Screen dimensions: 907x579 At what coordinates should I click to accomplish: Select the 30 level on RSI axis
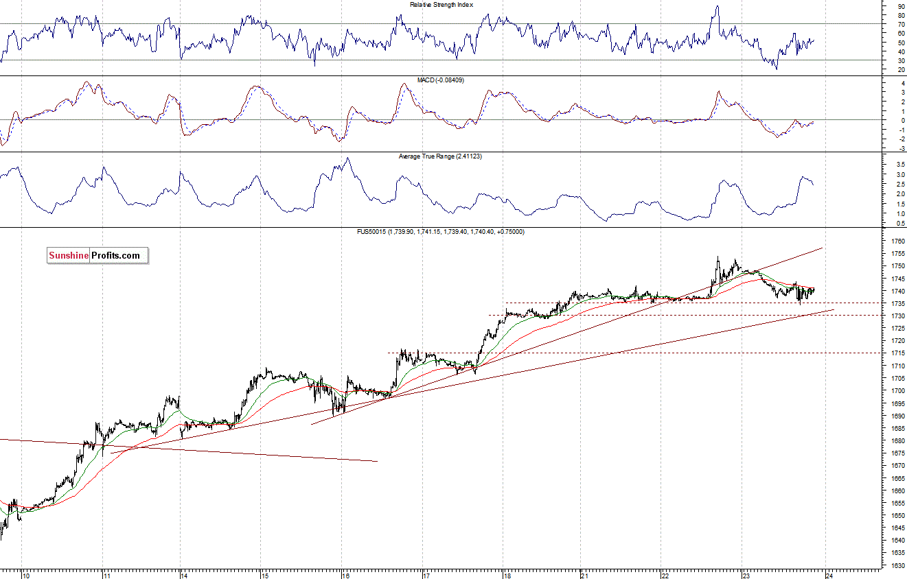(x=901, y=60)
